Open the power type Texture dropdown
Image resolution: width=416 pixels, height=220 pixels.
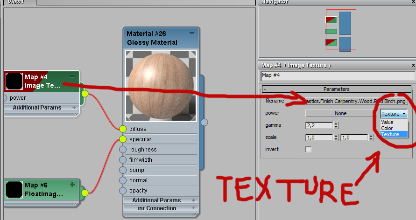tap(394, 114)
